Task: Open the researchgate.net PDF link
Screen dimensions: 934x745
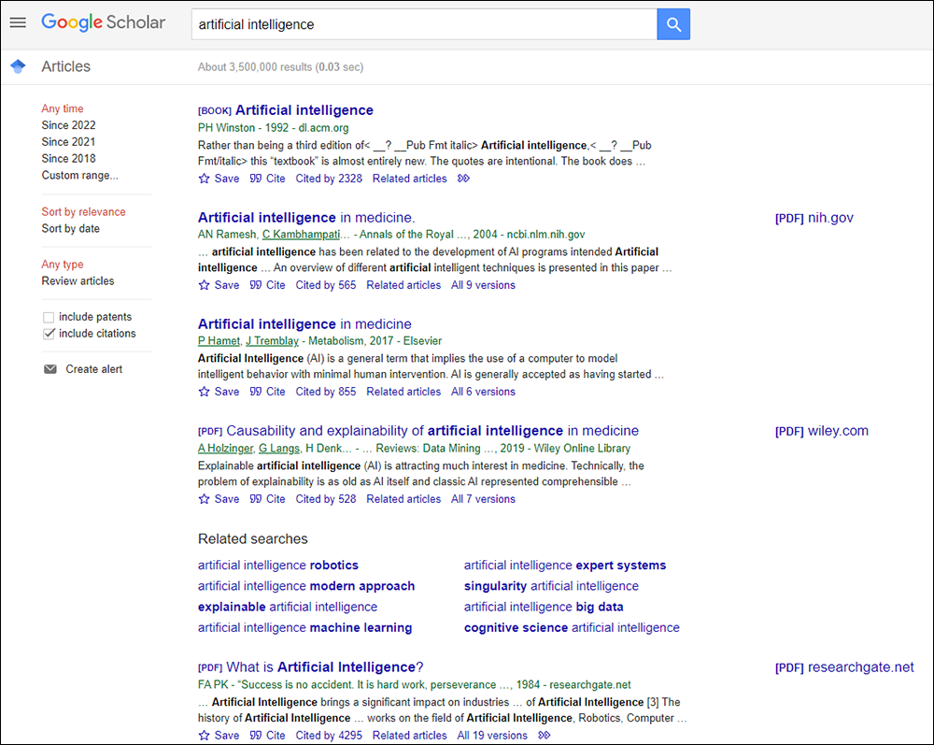Action: pyautogui.click(x=844, y=667)
